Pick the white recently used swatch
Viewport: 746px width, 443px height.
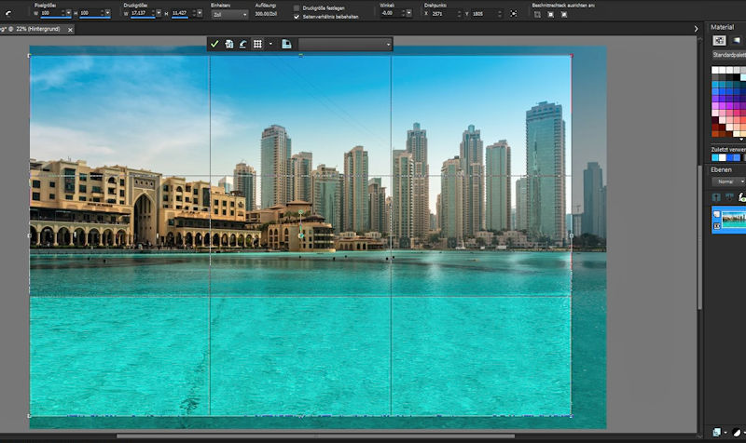tap(722, 157)
